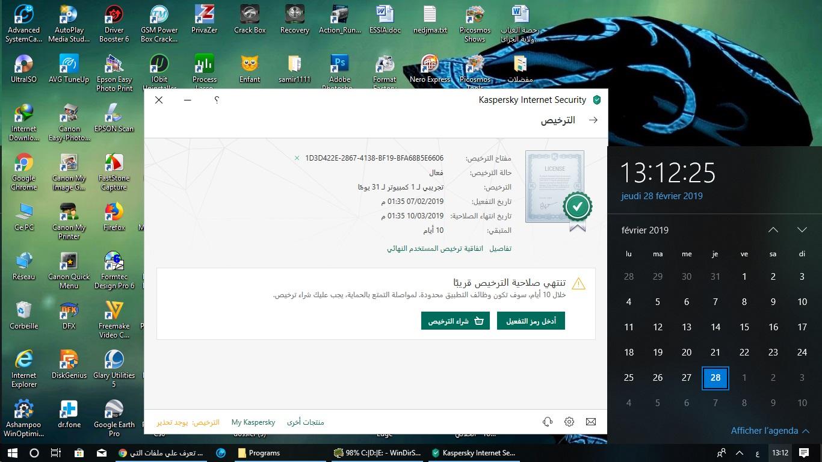Open Action Center notification icon
Viewport: 822px width, 462px height.
(803, 452)
